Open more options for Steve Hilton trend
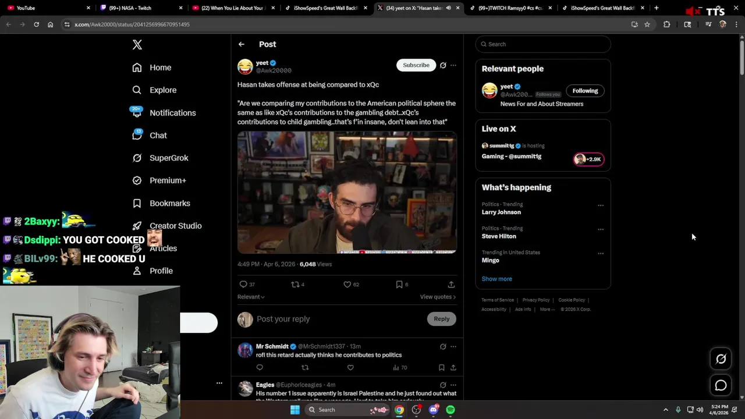This screenshot has width=745, height=419. click(x=601, y=229)
